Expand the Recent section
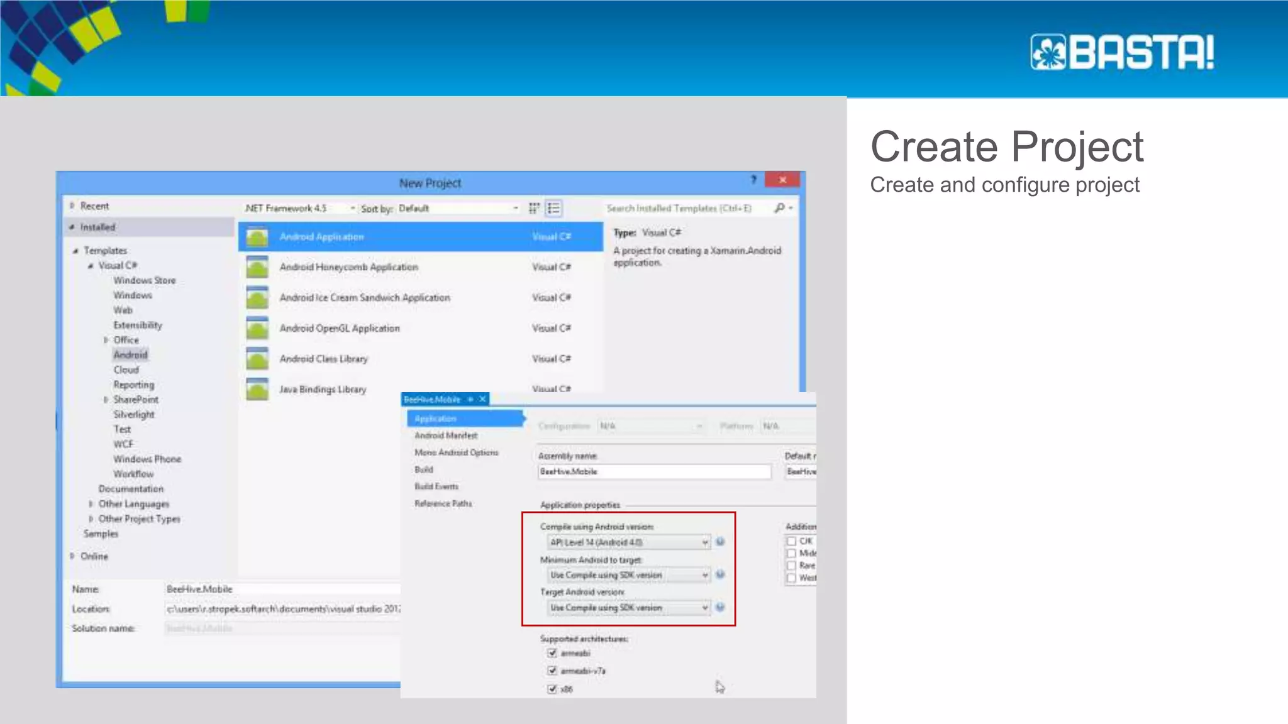The height and width of the screenshot is (724, 1288). point(72,206)
